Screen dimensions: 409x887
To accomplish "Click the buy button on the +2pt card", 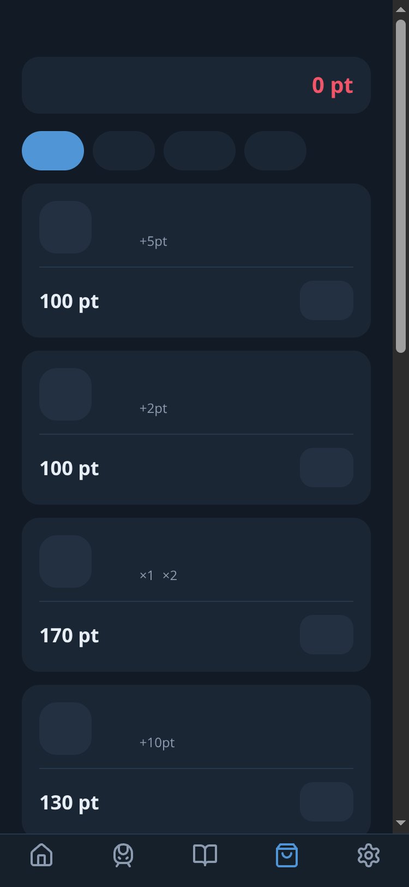I will pyautogui.click(x=327, y=468).
